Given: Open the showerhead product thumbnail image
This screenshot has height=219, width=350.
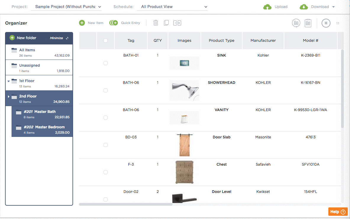Looking at the screenshot, I should click(184, 90).
